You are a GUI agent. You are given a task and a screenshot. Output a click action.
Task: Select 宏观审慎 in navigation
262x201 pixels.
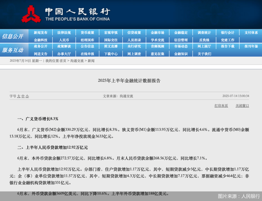coord(111,33)
